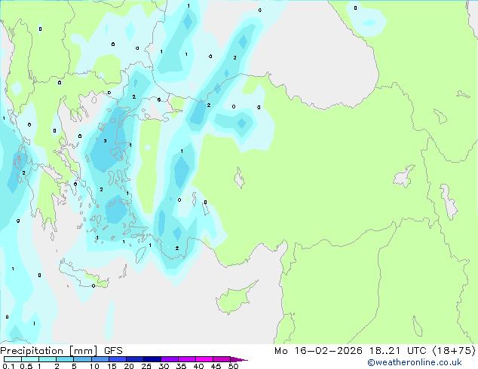Pick the 20–25 mm legend swatch
This screenshot has height=369, width=478.
coord(134,359)
